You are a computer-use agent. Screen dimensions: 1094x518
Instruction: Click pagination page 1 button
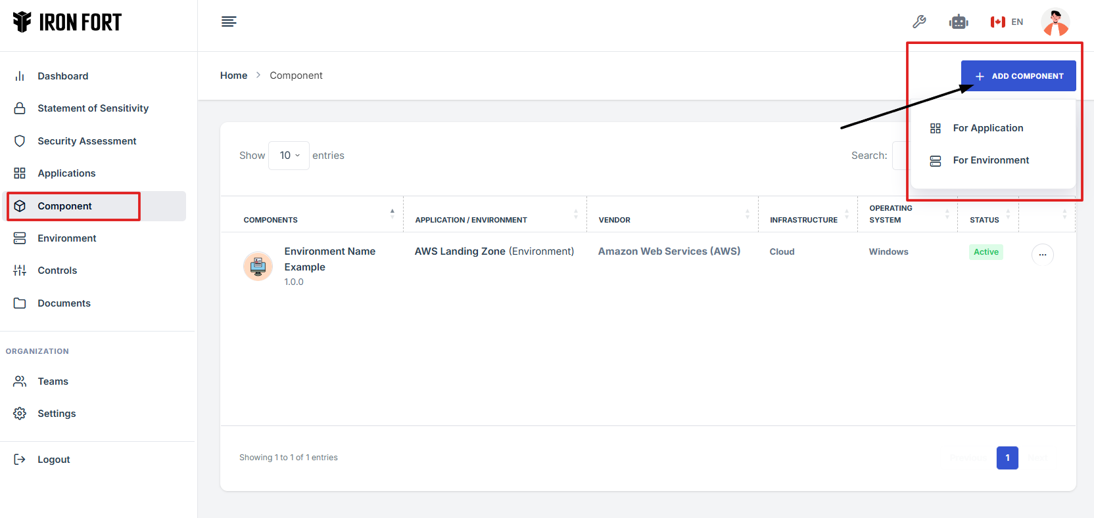click(x=1007, y=458)
